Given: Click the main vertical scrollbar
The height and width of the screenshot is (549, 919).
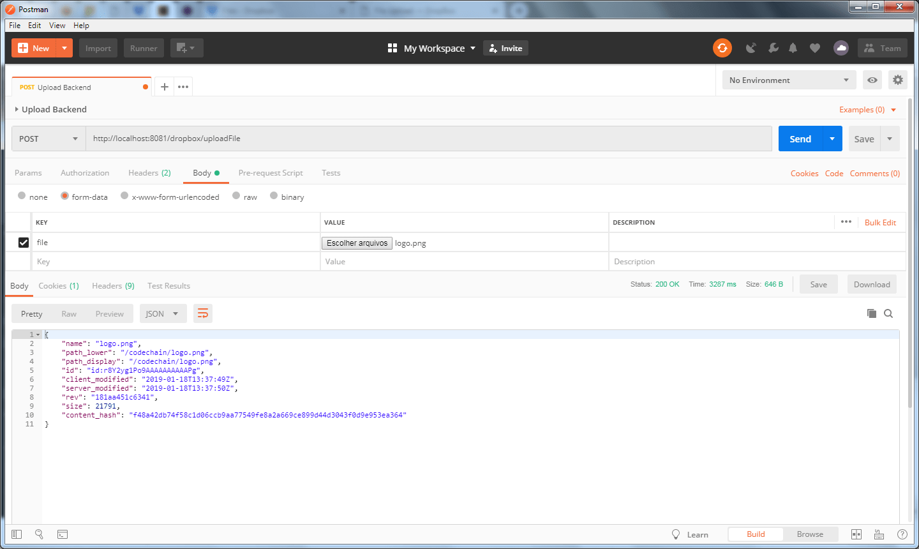Looking at the screenshot, I should pyautogui.click(x=910, y=254).
